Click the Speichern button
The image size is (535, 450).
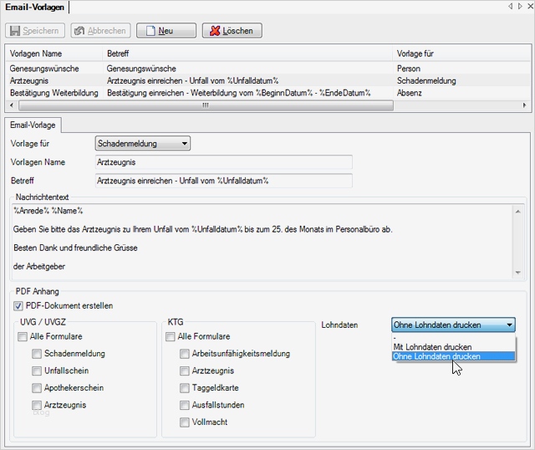pos(35,31)
